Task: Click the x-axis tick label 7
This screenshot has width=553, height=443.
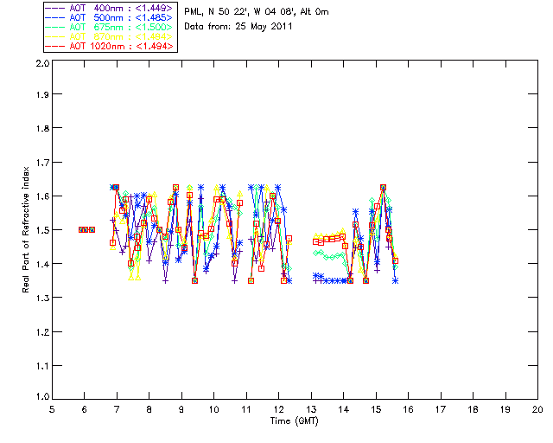Action: click(117, 409)
